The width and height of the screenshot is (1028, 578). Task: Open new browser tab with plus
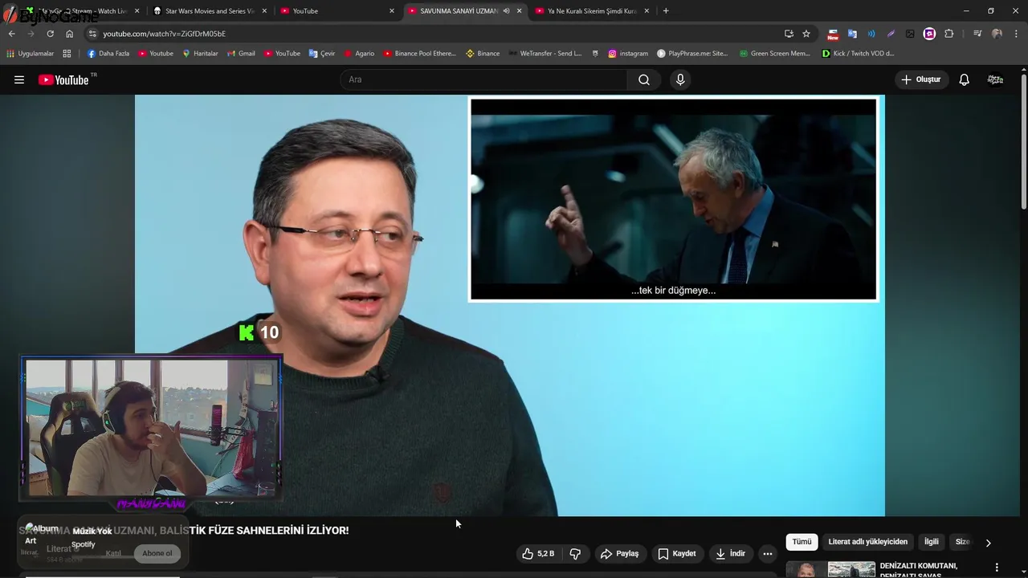[666, 11]
